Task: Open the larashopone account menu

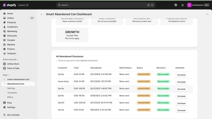Action: pyautogui.click(x=198, y=5)
